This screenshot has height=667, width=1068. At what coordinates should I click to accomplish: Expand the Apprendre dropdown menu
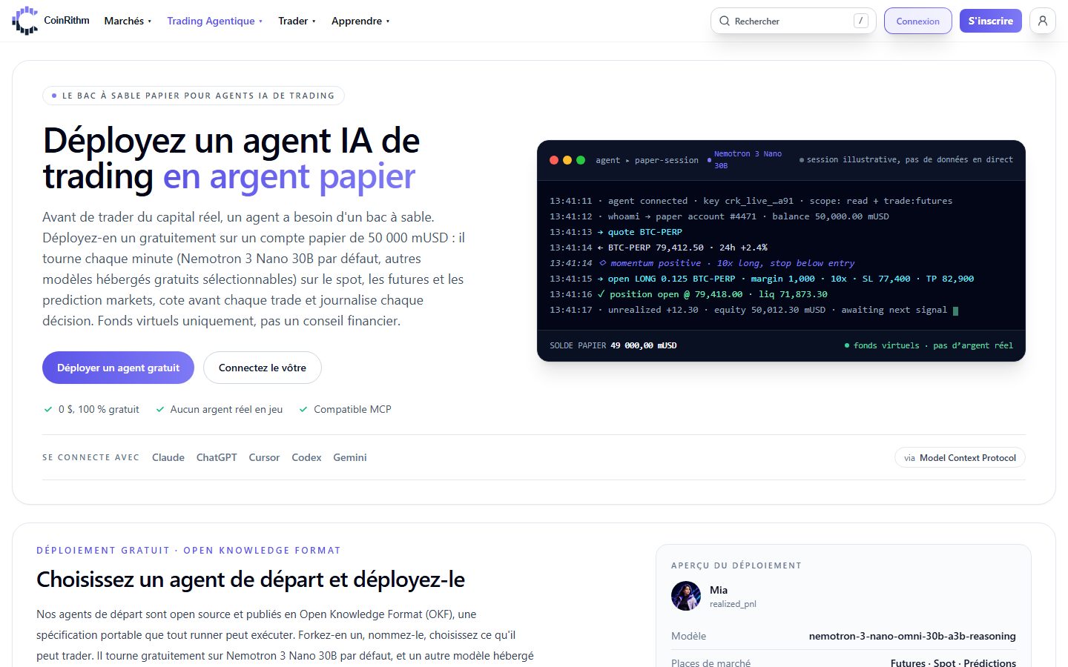pyautogui.click(x=360, y=21)
